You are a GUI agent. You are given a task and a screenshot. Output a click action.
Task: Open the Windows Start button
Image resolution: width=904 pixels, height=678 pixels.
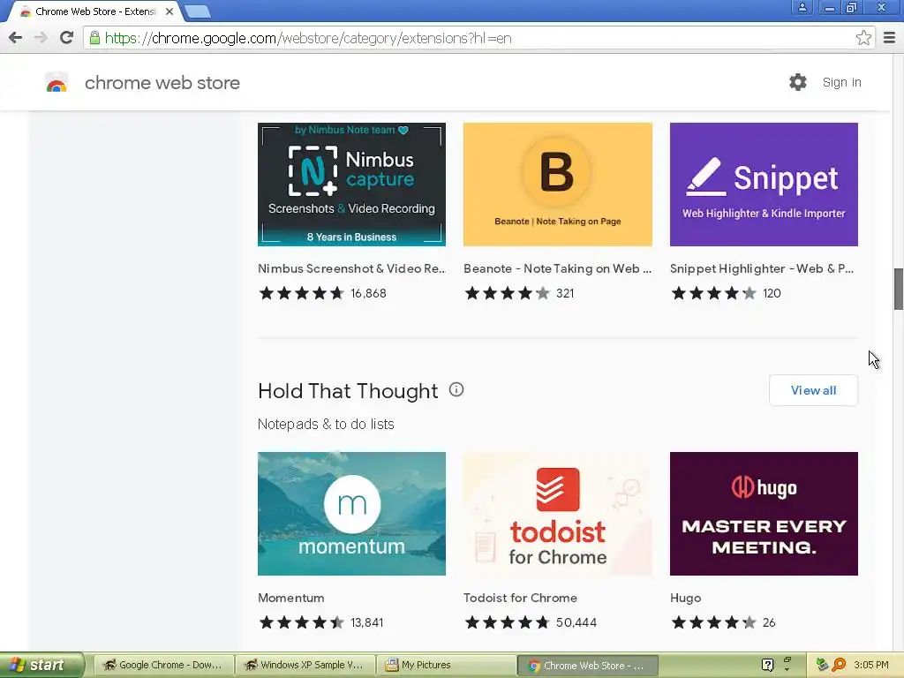coord(41,665)
